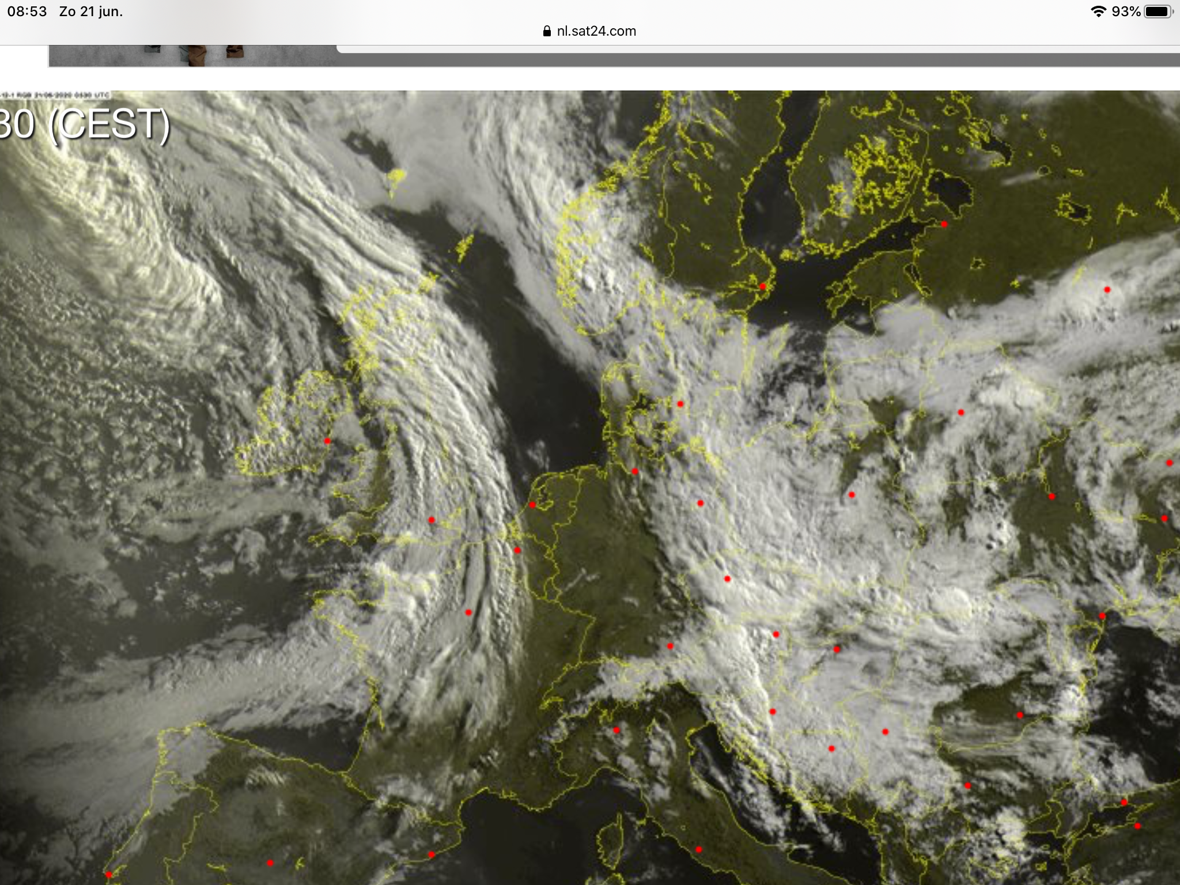Click the red marker for Paris
Viewport: 1180px width, 885px height.
pos(468,612)
